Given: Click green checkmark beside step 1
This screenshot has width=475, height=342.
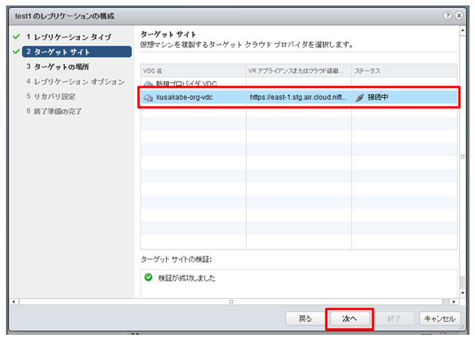Looking at the screenshot, I should click(x=17, y=37).
